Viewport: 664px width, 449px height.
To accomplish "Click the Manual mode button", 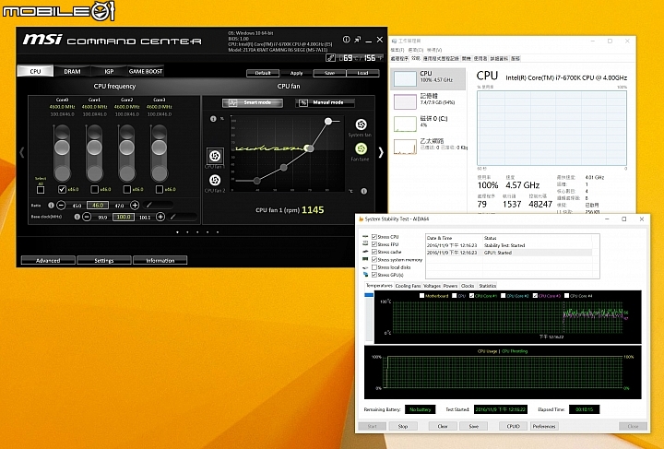I will pyautogui.click(x=326, y=103).
